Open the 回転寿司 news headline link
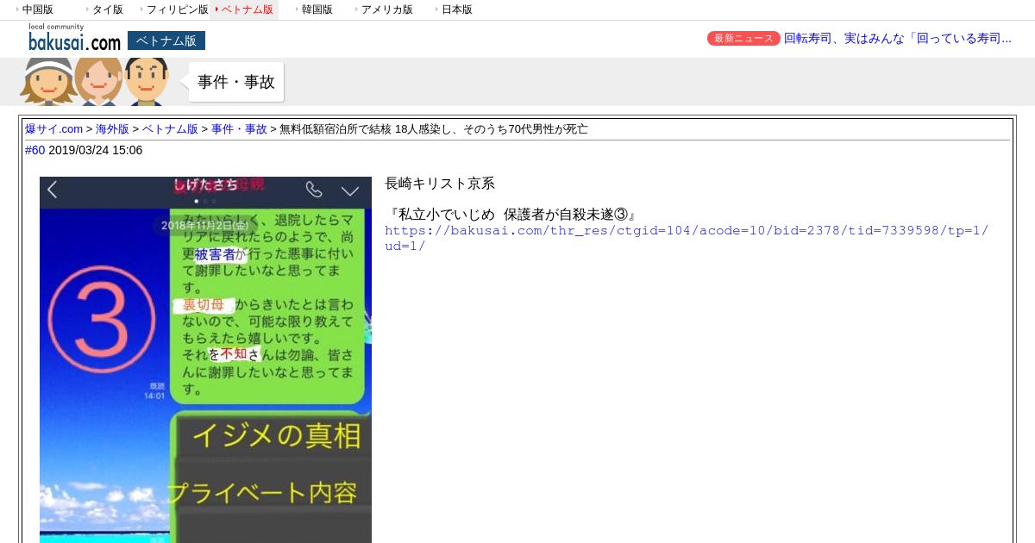Viewport: 1035px width, 543px height. (898, 39)
